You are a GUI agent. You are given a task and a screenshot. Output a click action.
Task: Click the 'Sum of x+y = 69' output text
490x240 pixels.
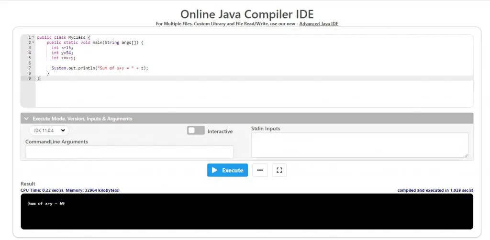point(46,204)
